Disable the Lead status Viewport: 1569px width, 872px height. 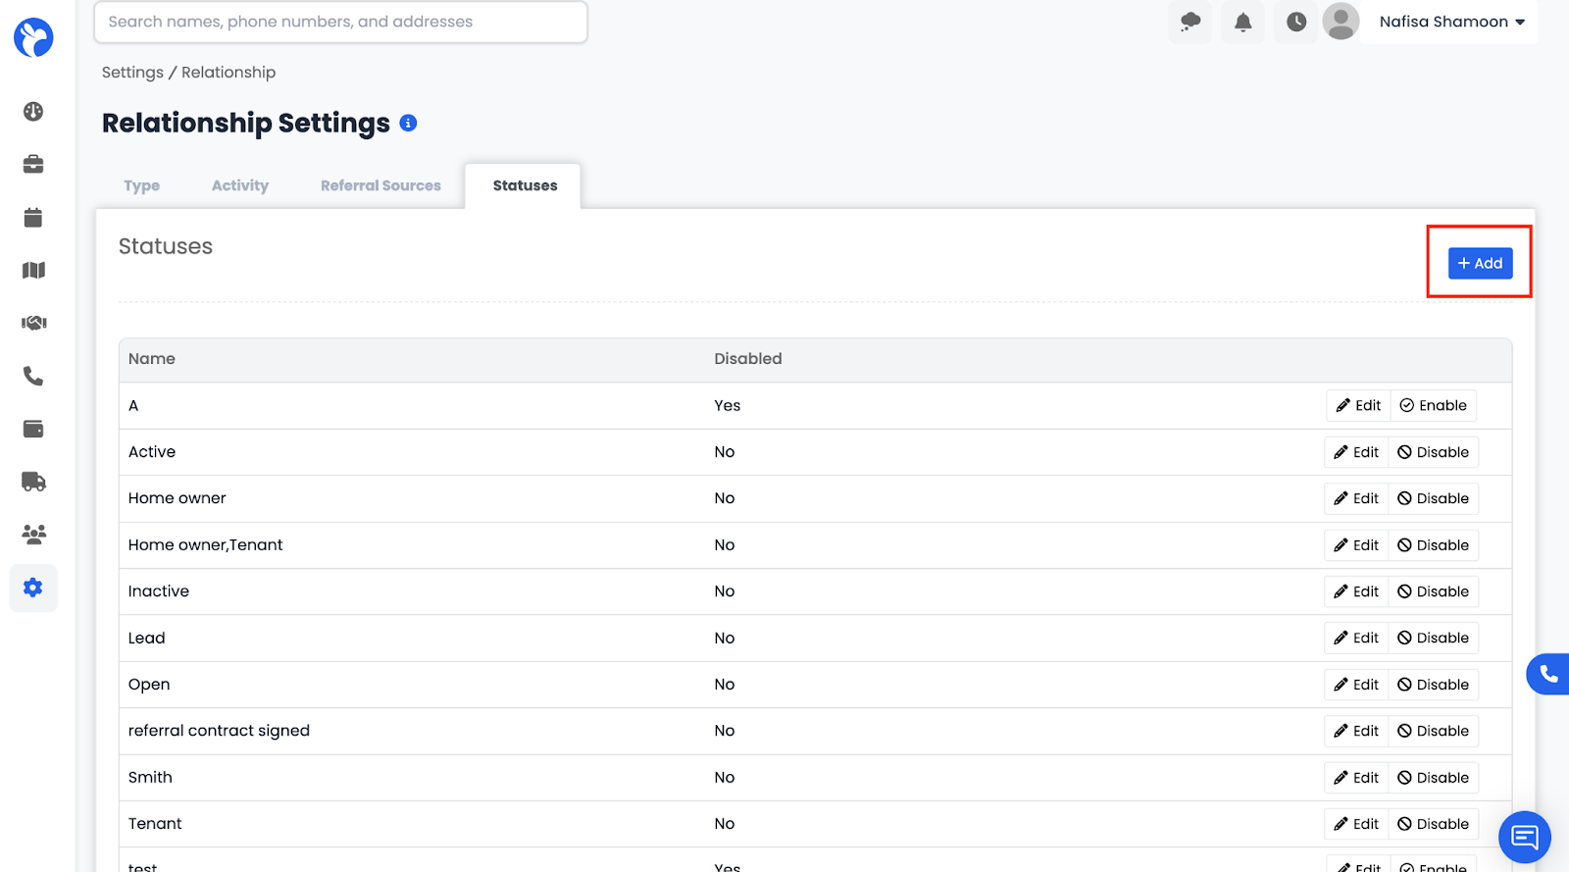tap(1433, 639)
